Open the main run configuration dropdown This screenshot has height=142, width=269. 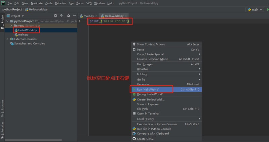[255, 10]
